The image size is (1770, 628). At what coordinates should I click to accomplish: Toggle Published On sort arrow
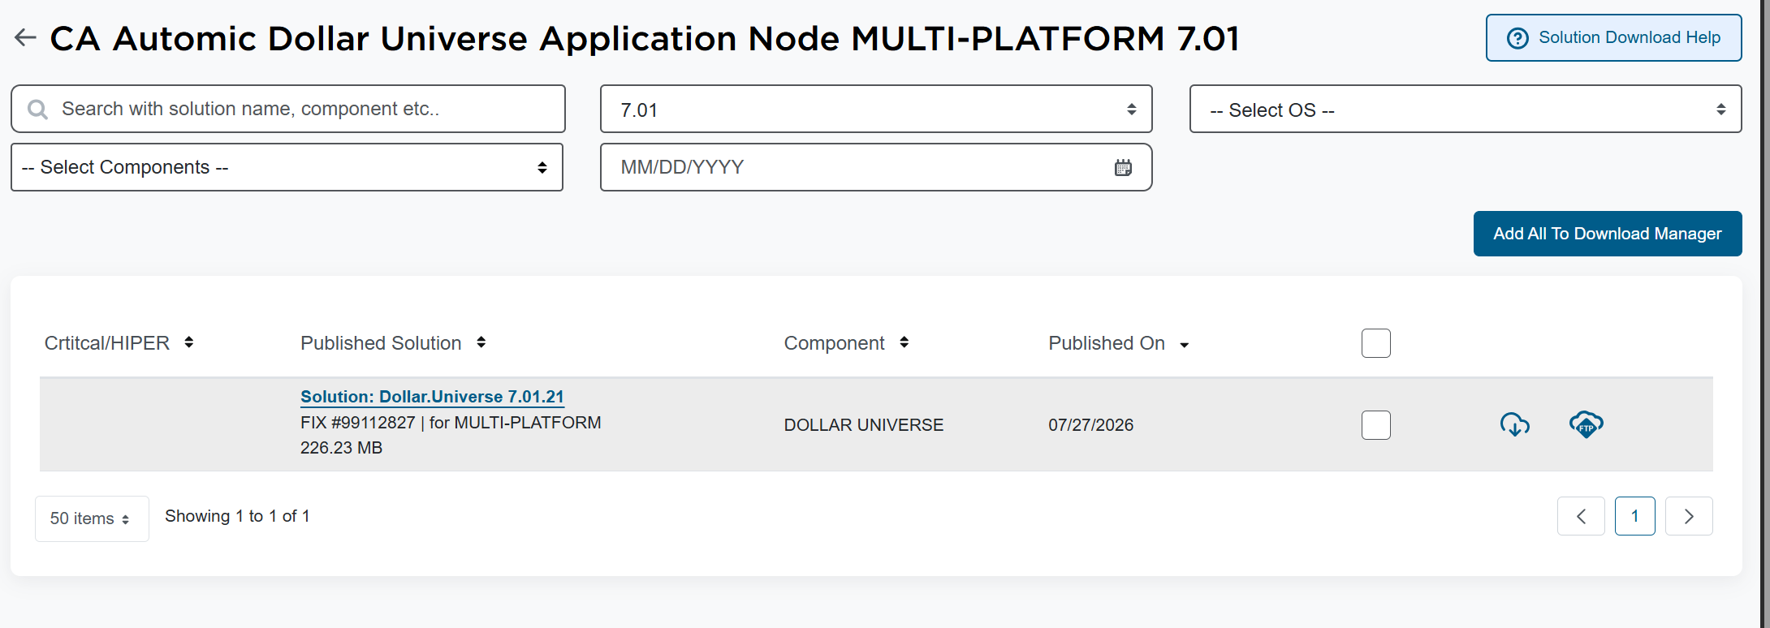pos(1185,346)
